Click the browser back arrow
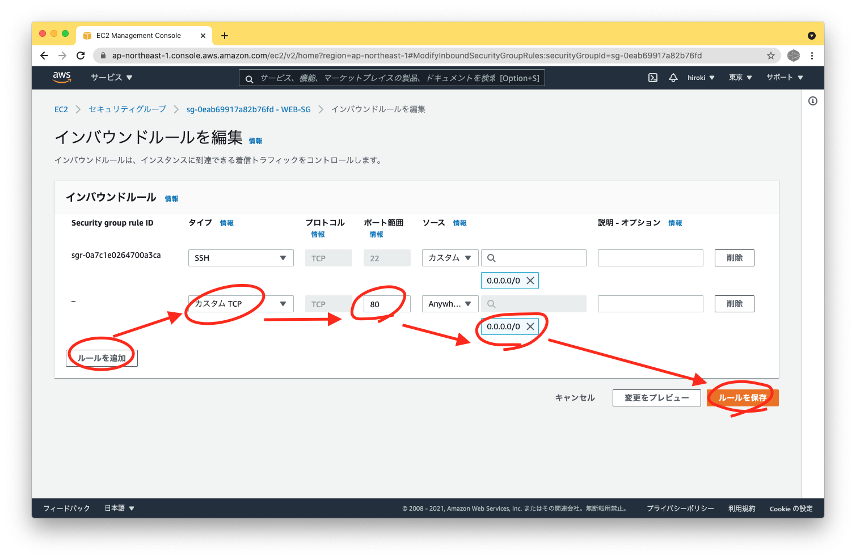 tap(44, 56)
